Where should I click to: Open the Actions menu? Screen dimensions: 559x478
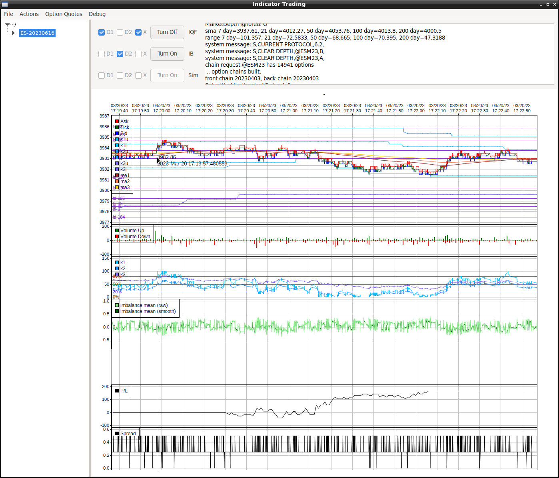click(29, 14)
